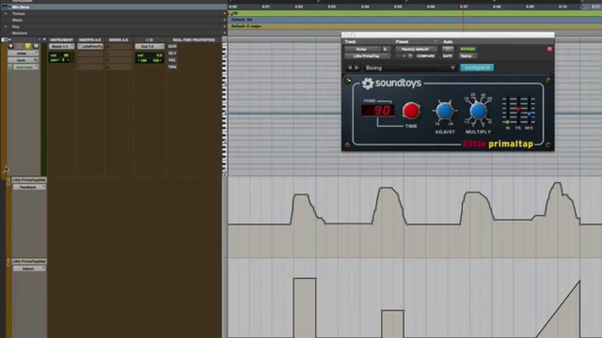The width and height of the screenshot is (602, 338).
Task: Click the blue ADJUST knob
Action: [x=444, y=111]
